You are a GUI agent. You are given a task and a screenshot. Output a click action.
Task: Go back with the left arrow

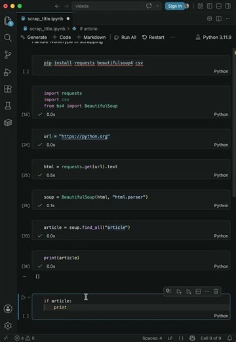(x=57, y=6)
